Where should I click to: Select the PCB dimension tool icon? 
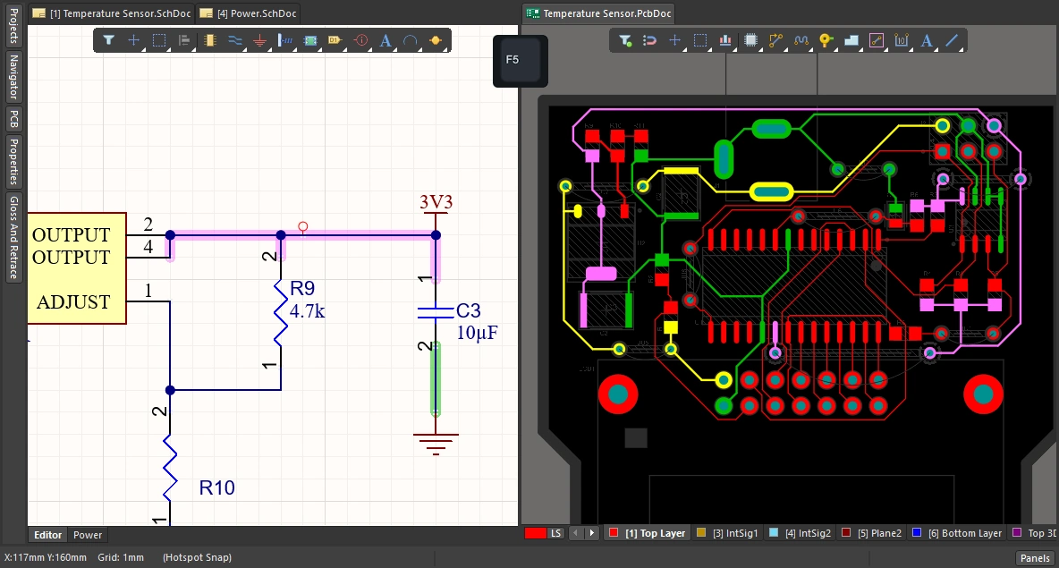pos(902,40)
